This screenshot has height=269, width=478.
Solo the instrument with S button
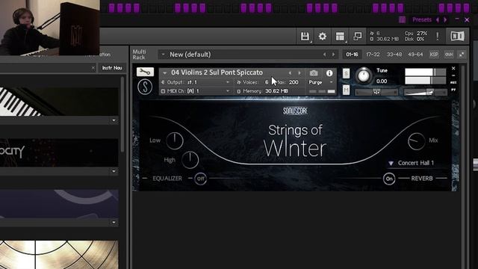click(x=346, y=73)
